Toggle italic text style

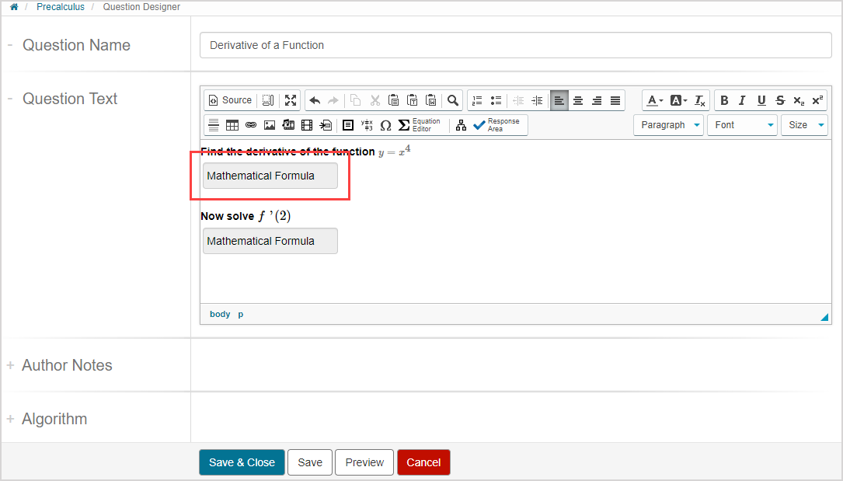(x=742, y=100)
